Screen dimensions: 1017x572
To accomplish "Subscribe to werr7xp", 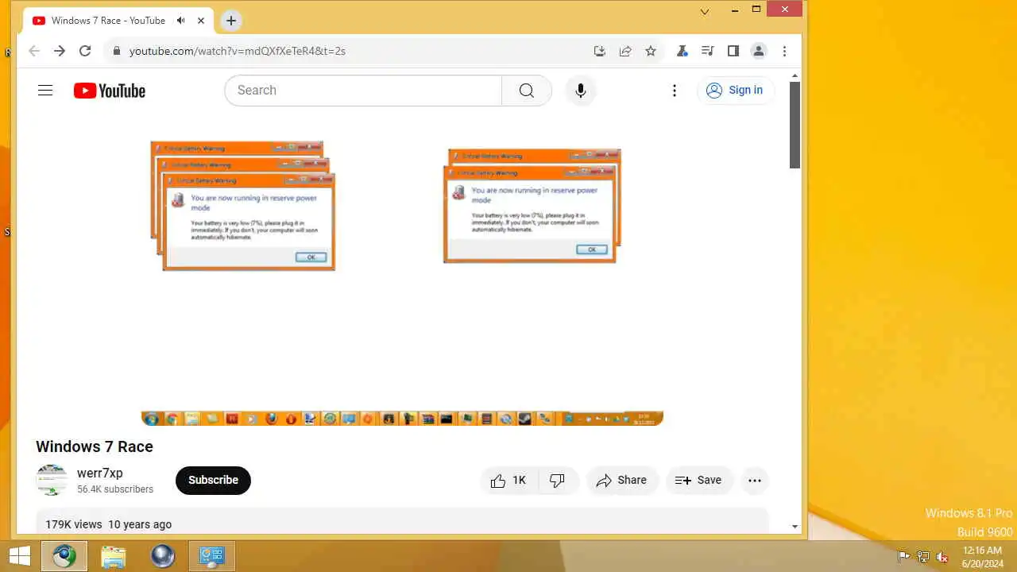I will tap(213, 480).
